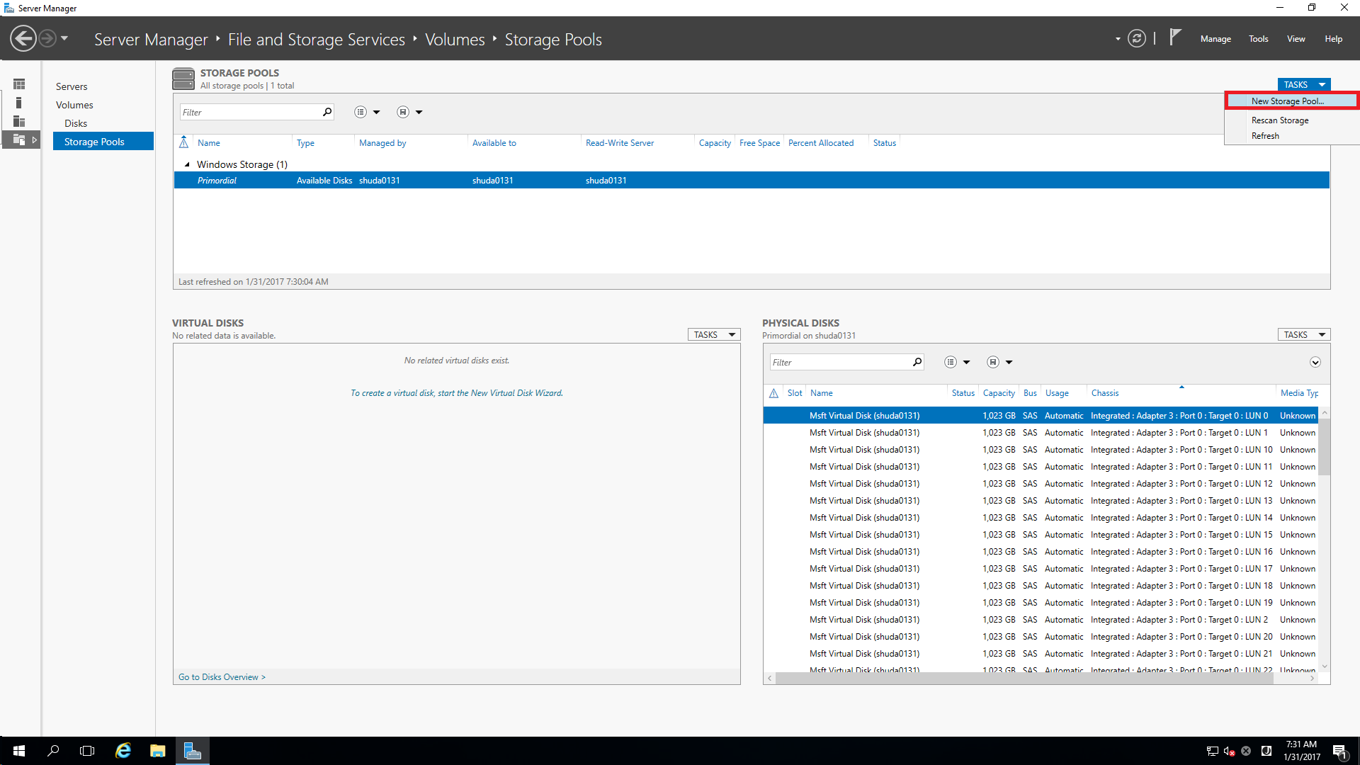Choose Refresh from Tasks menu
The height and width of the screenshot is (765, 1360).
coord(1265,136)
